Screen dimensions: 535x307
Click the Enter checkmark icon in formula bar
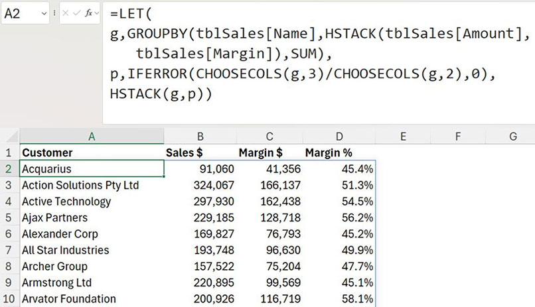(78, 13)
